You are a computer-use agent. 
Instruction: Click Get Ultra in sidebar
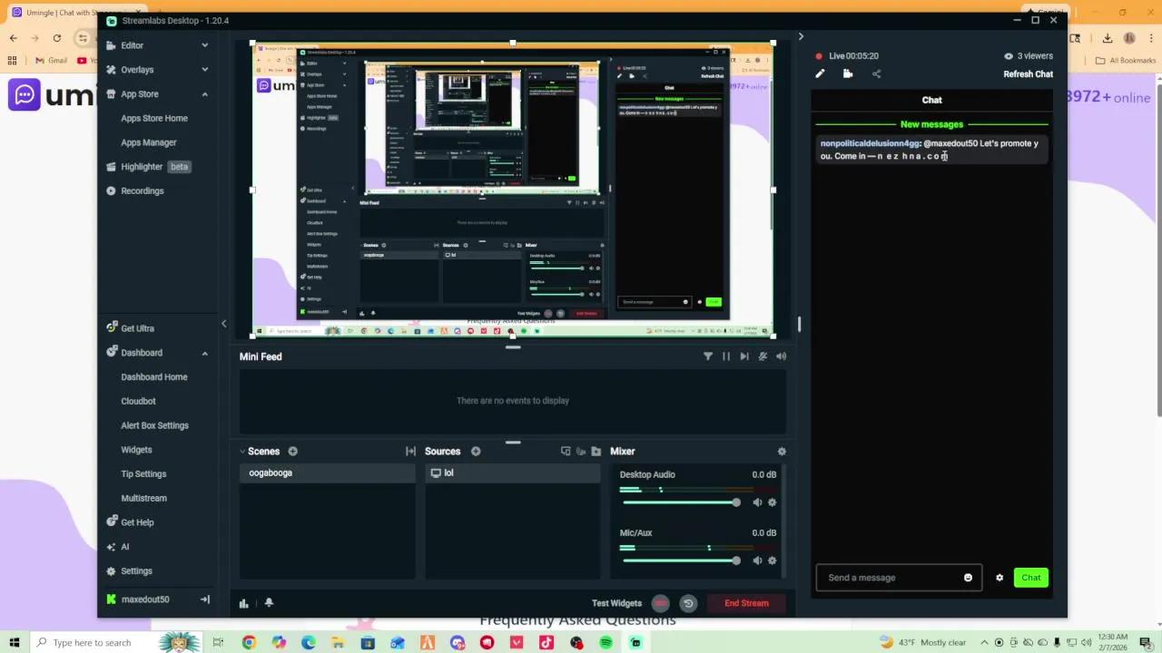pyautogui.click(x=130, y=328)
